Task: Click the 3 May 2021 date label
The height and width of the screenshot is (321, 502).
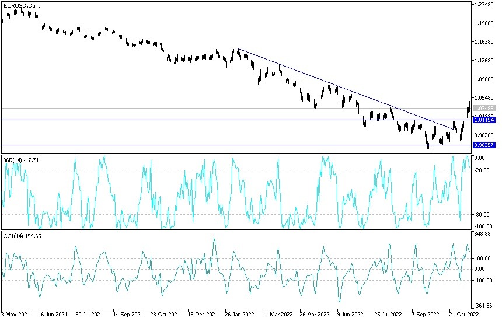Action: pos(15,314)
